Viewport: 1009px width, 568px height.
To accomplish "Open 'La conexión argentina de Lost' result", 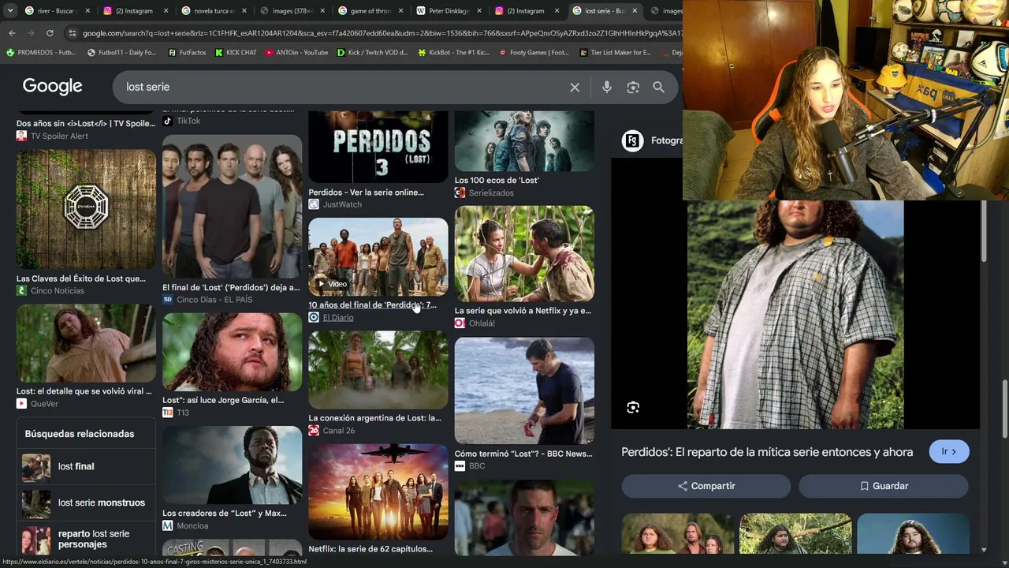I will pos(374,418).
